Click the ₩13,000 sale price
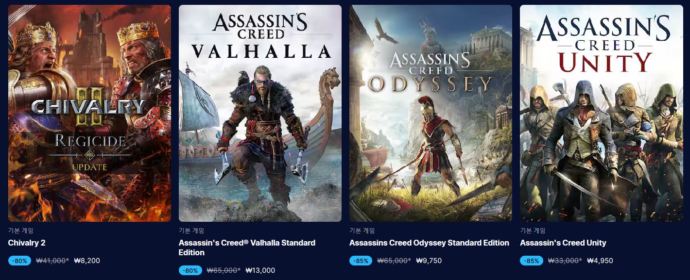Image resolution: width=690 pixels, height=280 pixels. pyautogui.click(x=260, y=270)
